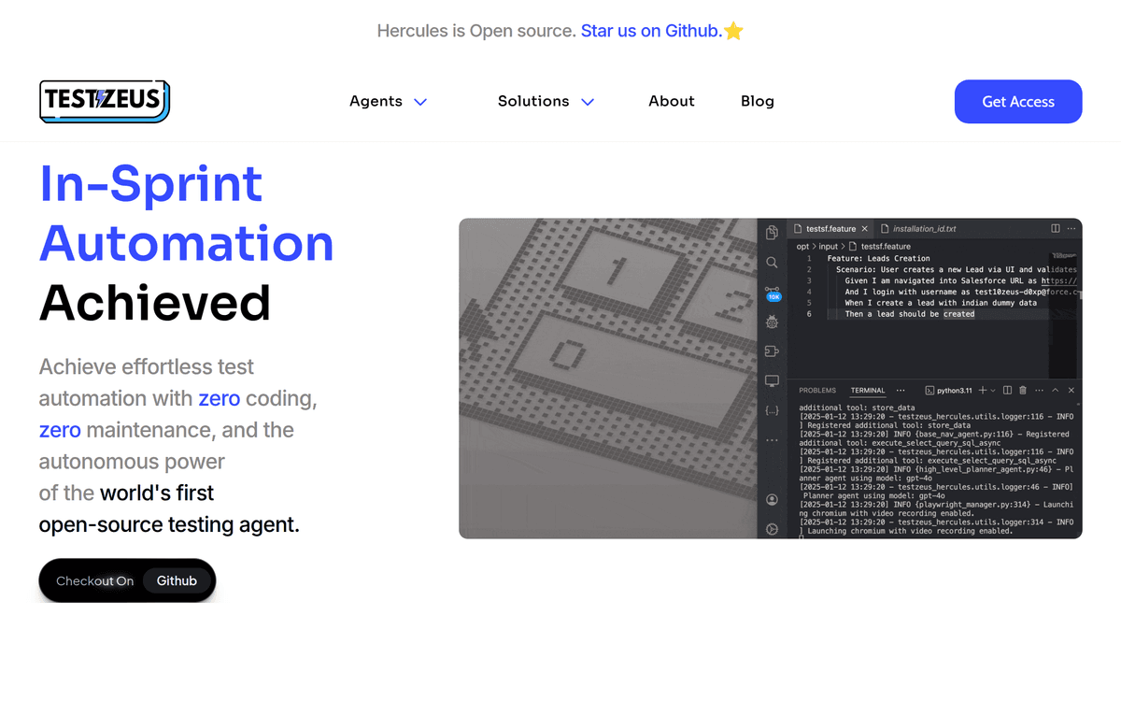Viewport: 1121px width, 701px height.
Task: Open Source Control icon with 10K badge
Action: click(x=772, y=293)
